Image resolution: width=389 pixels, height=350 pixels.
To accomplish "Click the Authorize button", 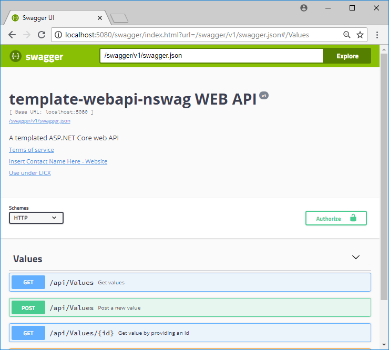I will [336, 218].
